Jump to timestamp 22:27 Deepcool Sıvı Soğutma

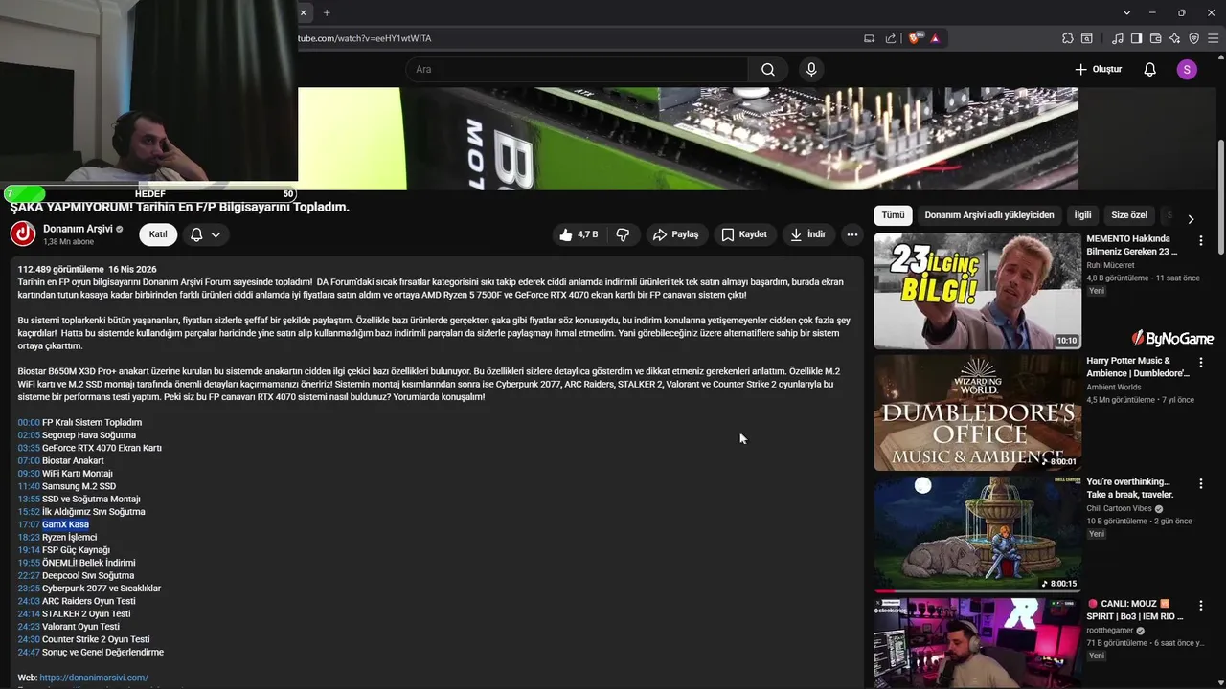29,575
